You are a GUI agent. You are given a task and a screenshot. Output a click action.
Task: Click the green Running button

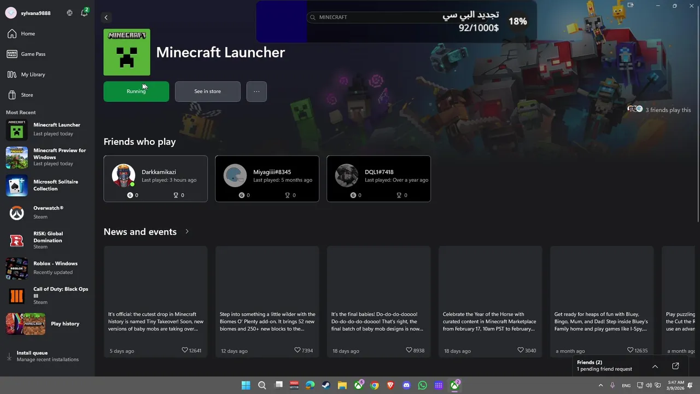click(136, 91)
